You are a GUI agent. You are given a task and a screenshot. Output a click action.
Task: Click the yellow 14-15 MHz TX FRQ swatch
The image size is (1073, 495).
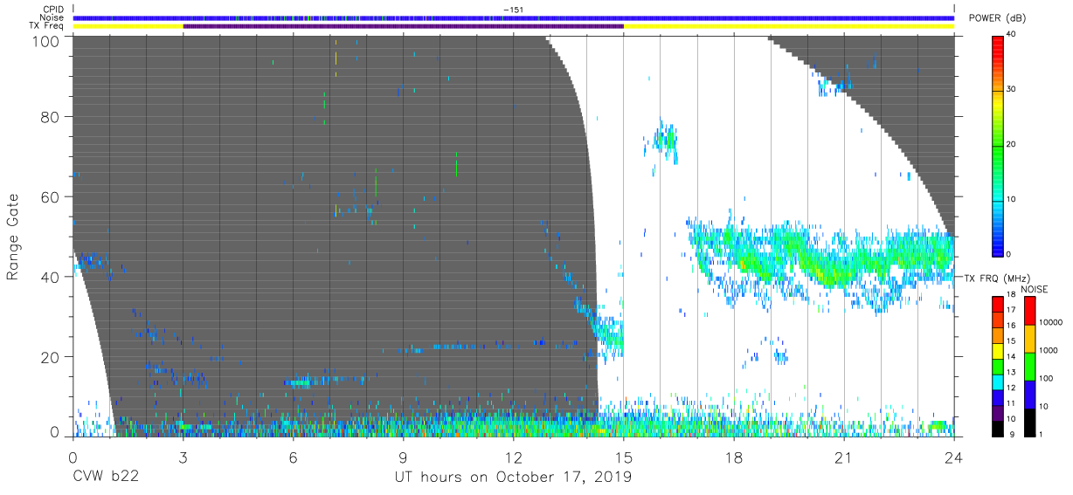coord(998,350)
